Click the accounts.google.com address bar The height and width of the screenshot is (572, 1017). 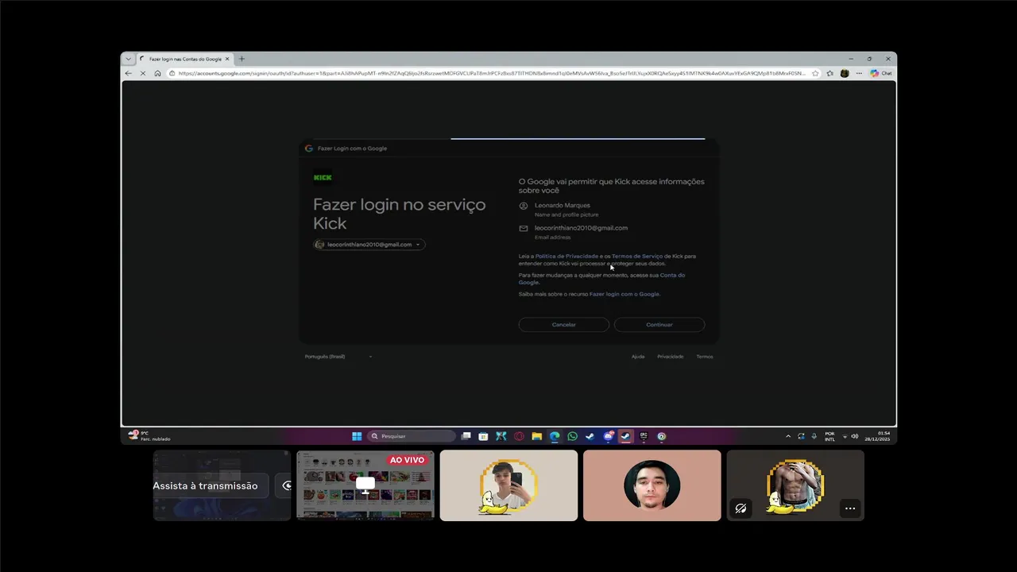492,73
